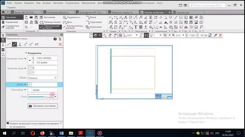Create a new document with the blank-page icon
The image size is (245, 137).
pyautogui.click(x=26, y=18)
